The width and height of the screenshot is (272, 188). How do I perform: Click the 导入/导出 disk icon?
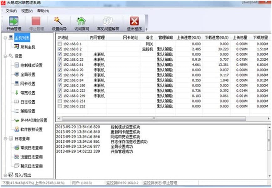coord(11,175)
